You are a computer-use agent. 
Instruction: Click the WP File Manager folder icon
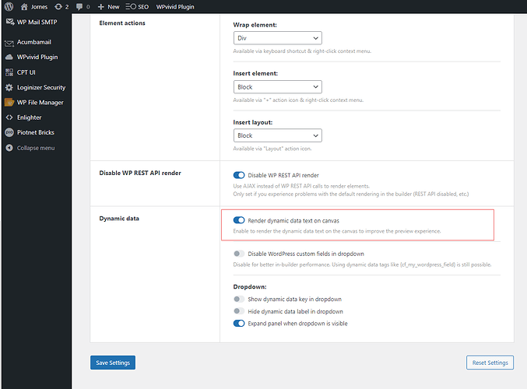(x=9, y=102)
